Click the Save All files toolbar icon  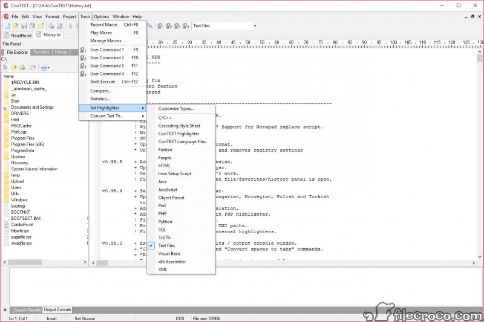[x=32, y=26]
